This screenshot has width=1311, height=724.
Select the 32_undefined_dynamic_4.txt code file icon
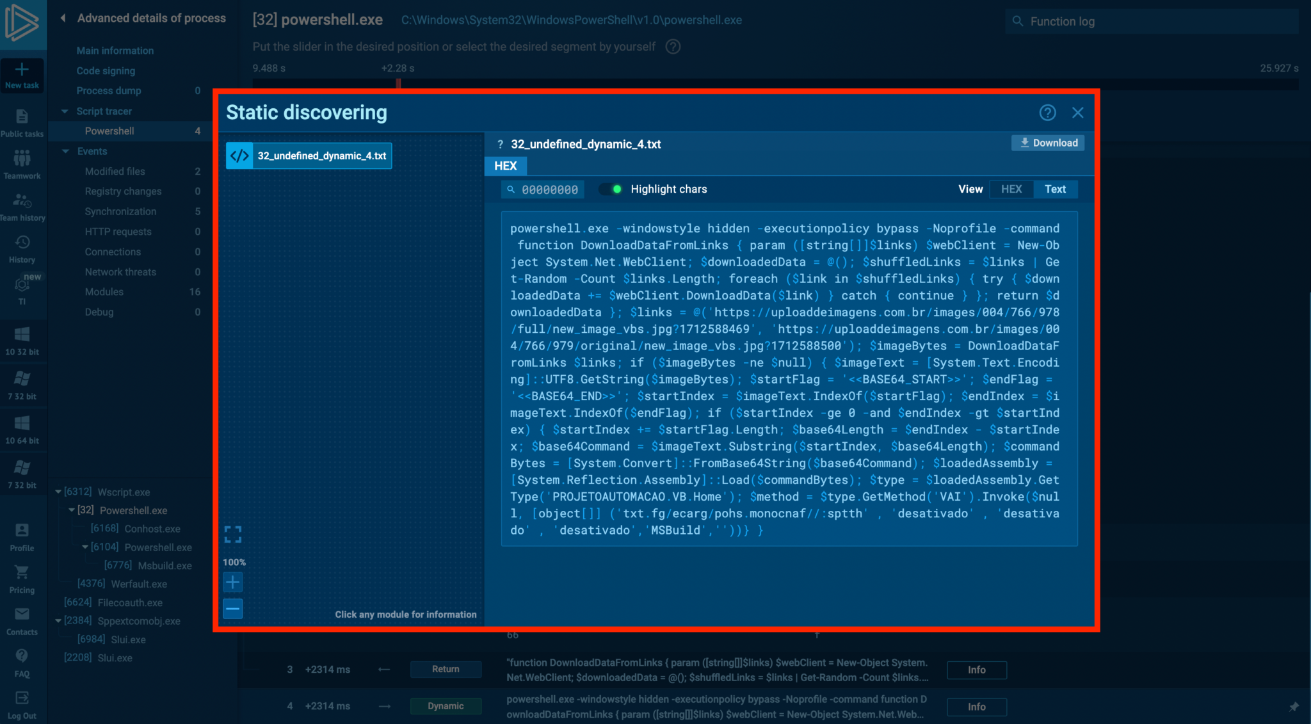click(x=240, y=156)
